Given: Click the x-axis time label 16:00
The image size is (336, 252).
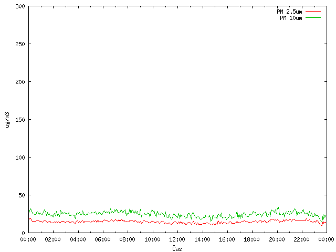Looking at the screenshot, I should pyautogui.click(x=227, y=239).
